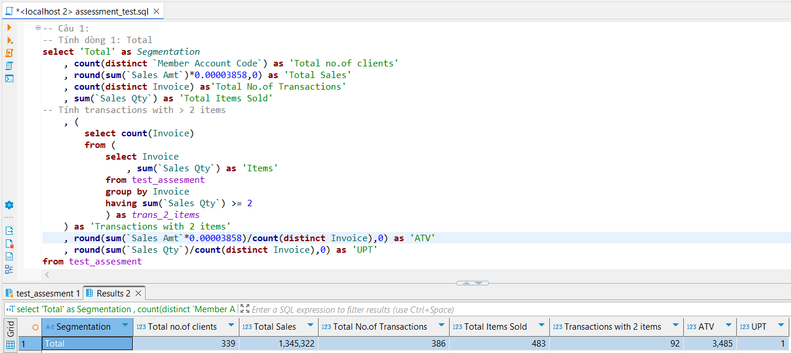Place cursor on '-- Tính dòng 1: Total' comment
791x353 pixels.
point(97,40)
